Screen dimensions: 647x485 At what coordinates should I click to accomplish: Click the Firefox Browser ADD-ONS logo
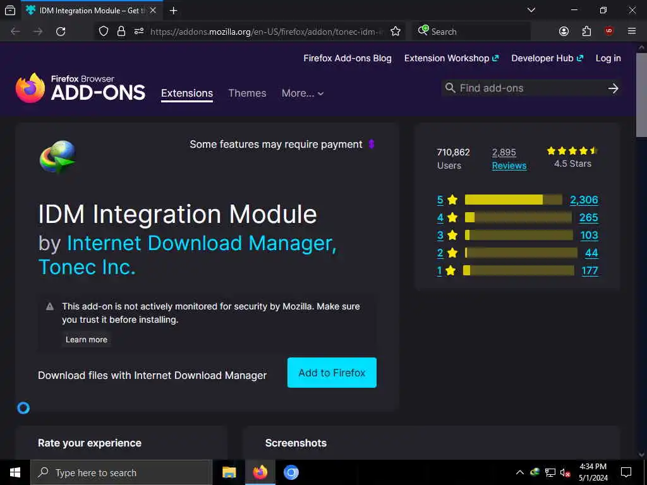tap(80, 88)
